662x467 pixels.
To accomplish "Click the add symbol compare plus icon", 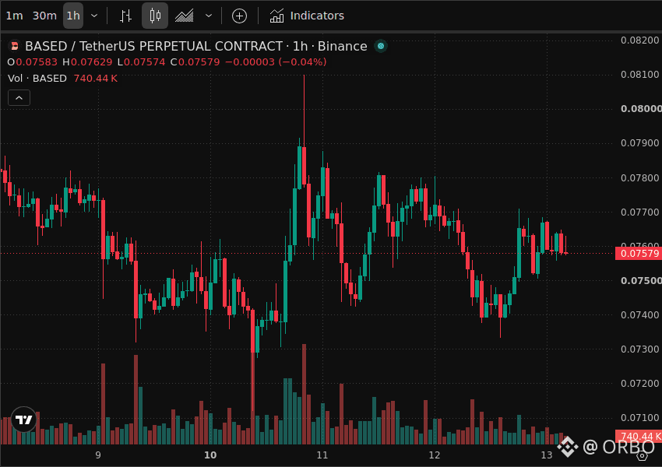I will pyautogui.click(x=239, y=16).
